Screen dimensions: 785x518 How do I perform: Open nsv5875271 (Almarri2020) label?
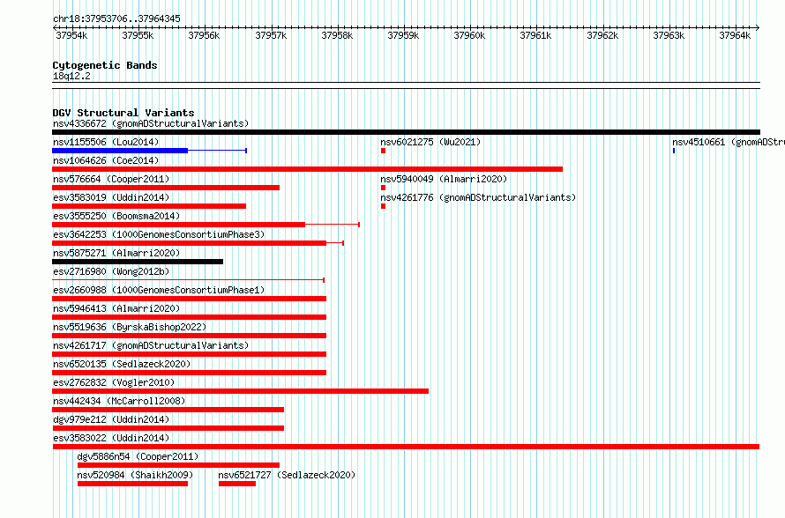pos(116,253)
